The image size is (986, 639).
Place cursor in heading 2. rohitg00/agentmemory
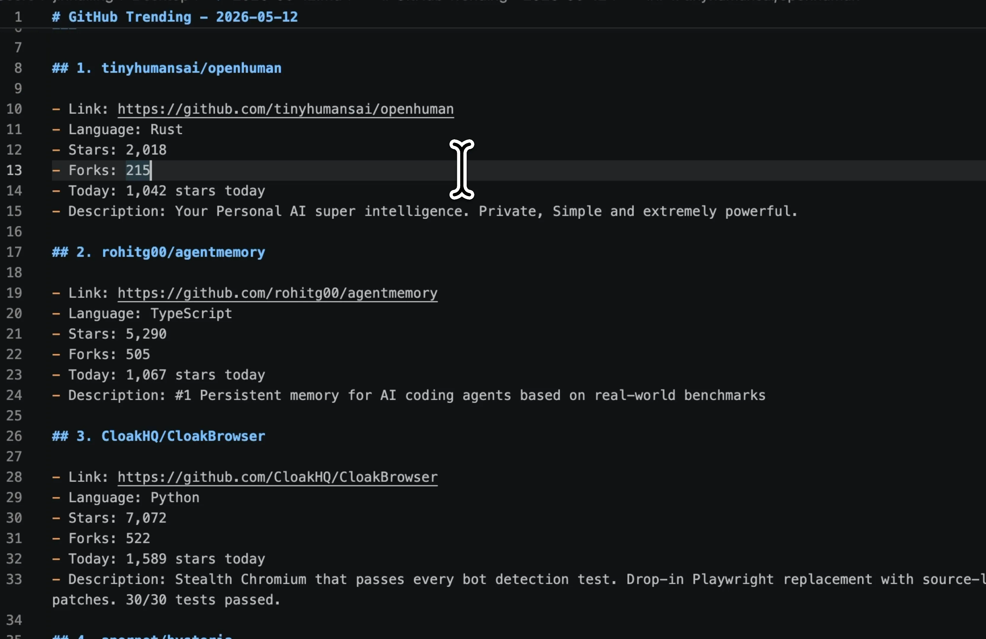[158, 252]
